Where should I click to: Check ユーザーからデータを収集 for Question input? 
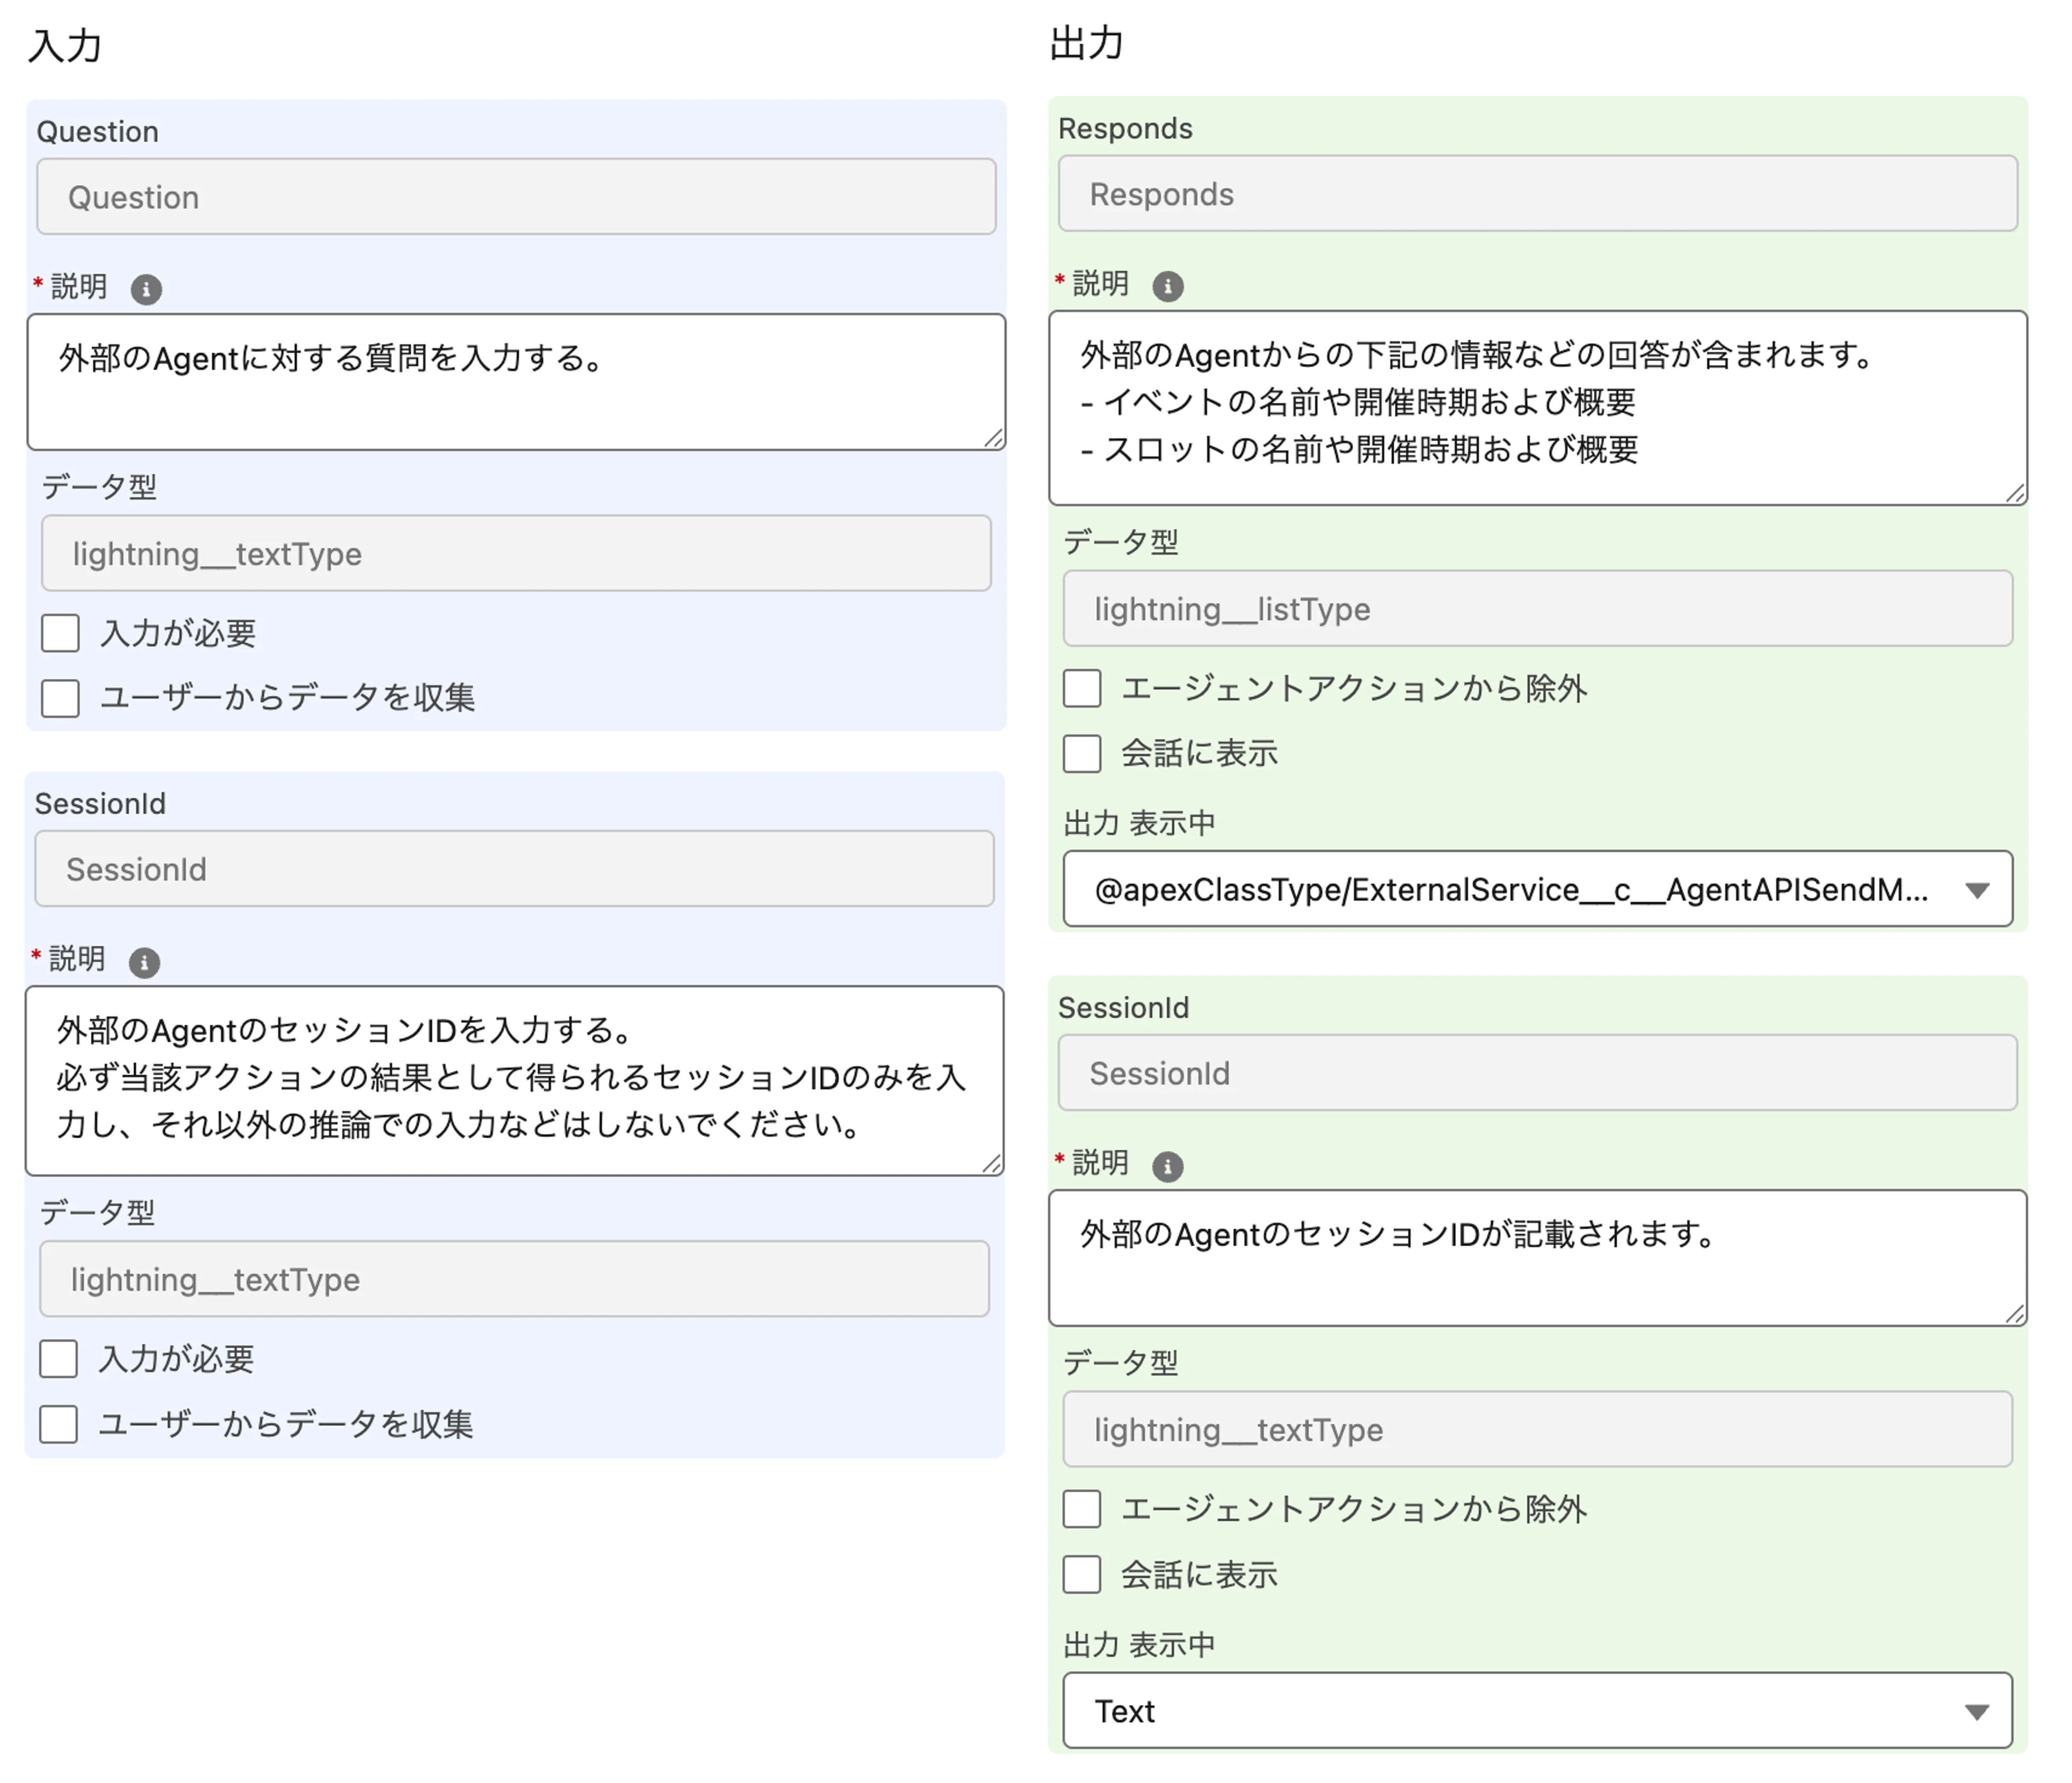[60, 698]
